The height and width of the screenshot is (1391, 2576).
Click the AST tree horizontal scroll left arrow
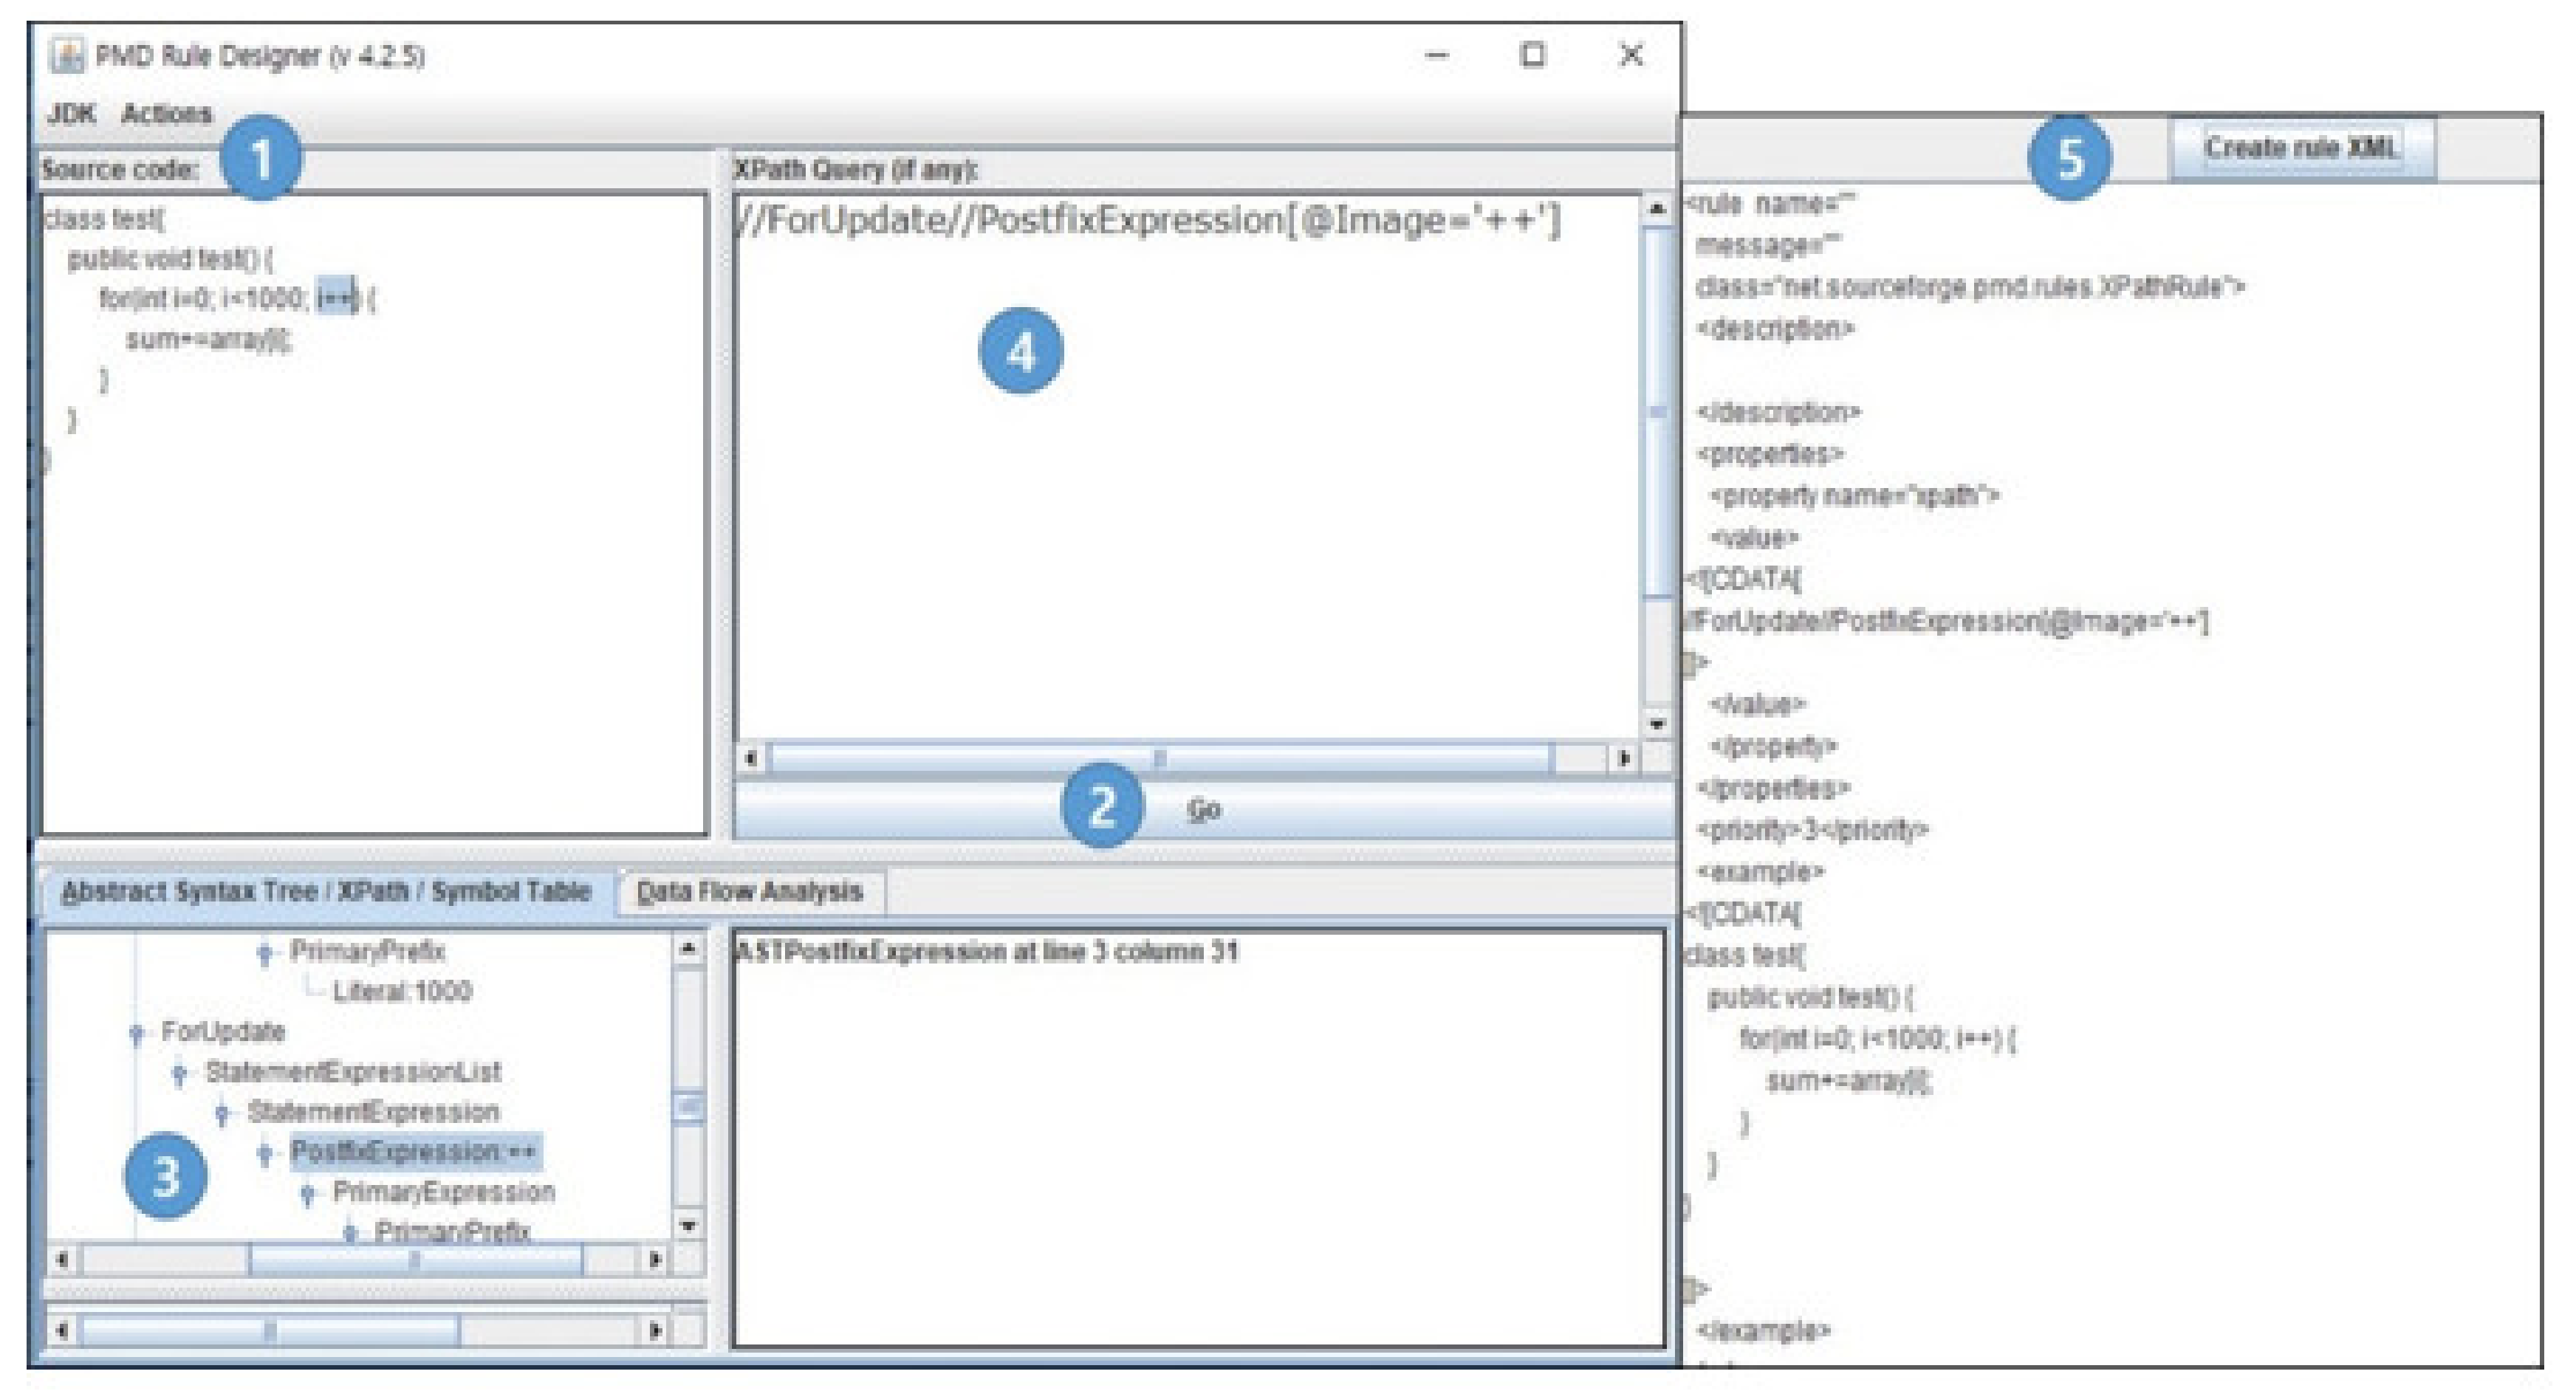(62, 1259)
